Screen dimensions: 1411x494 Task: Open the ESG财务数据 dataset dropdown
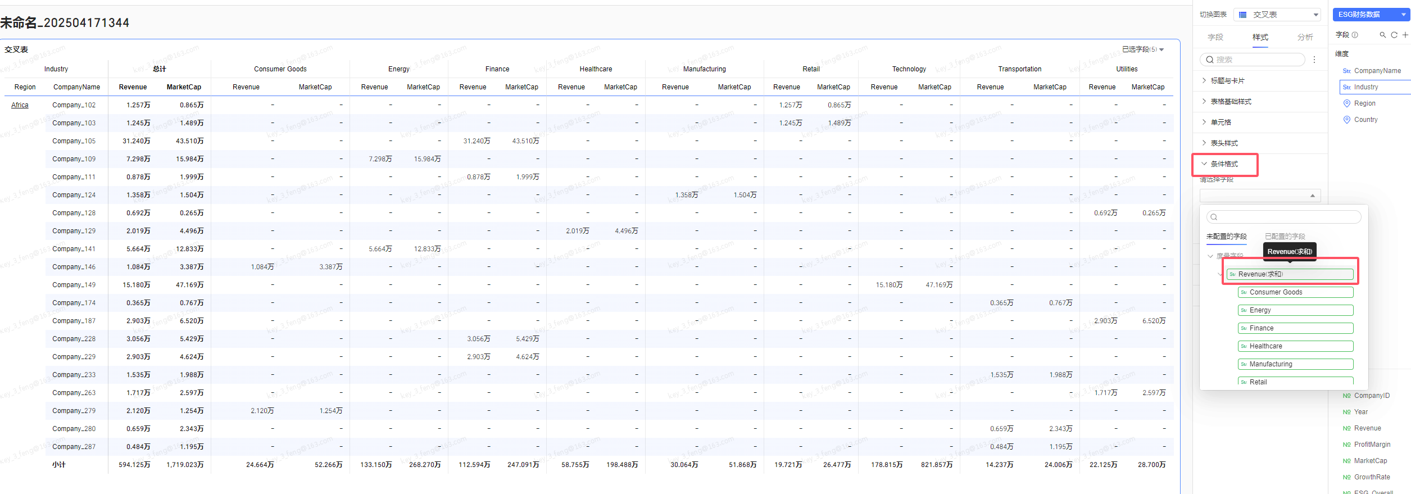pyautogui.click(x=1372, y=15)
